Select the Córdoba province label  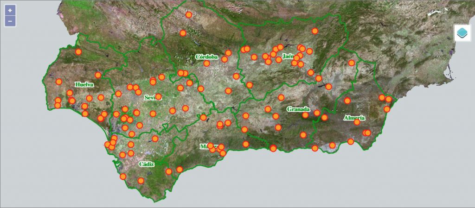[x=206, y=57]
